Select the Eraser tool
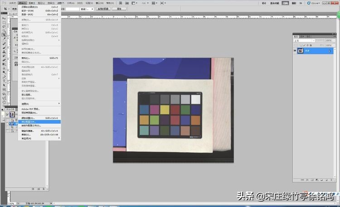The width and height of the screenshot is (340, 207). (4, 60)
